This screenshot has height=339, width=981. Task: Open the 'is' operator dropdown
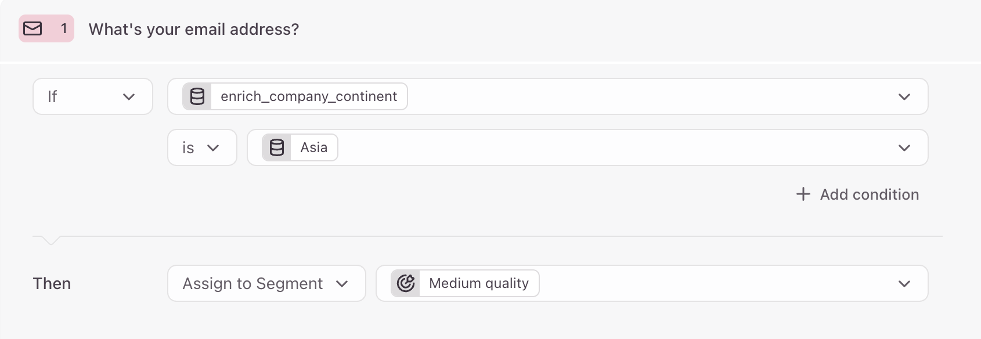(202, 147)
